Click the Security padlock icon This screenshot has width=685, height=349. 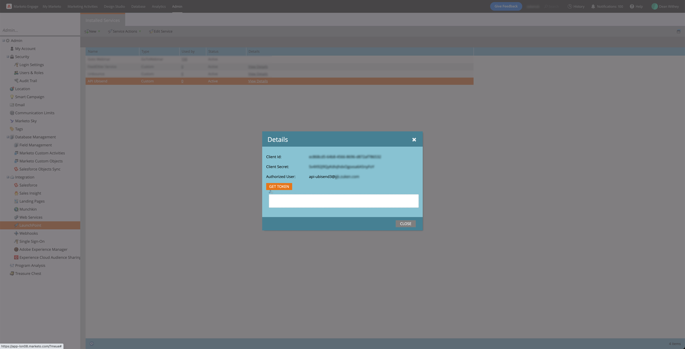(x=12, y=57)
